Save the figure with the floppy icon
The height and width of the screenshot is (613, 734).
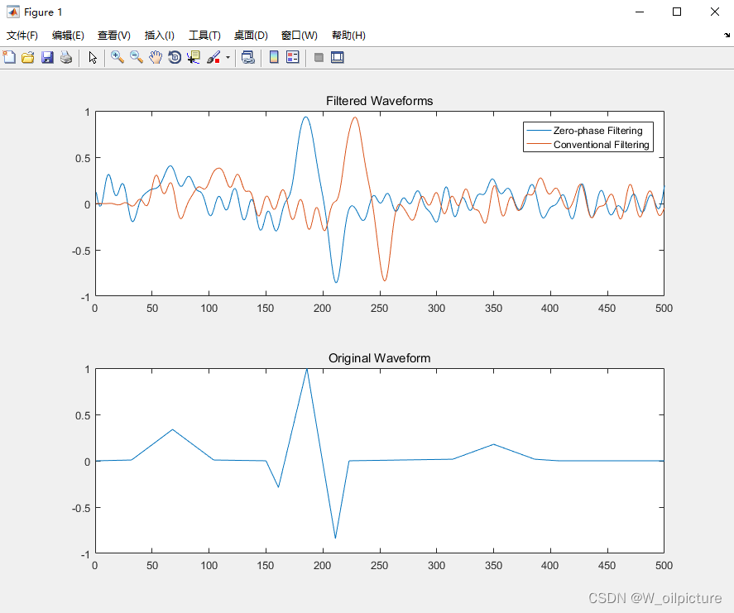[47, 58]
